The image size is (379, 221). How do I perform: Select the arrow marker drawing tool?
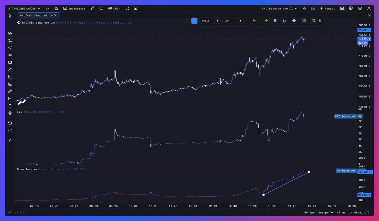10,48
